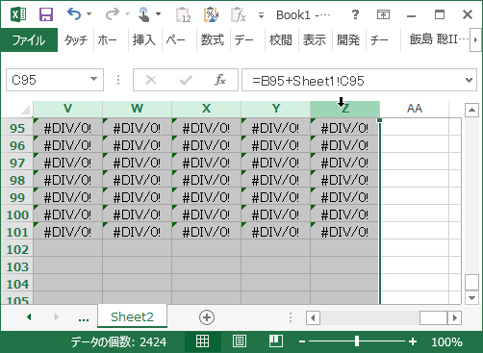Expand the formula bar chevron
483x353 pixels.
click(x=469, y=80)
